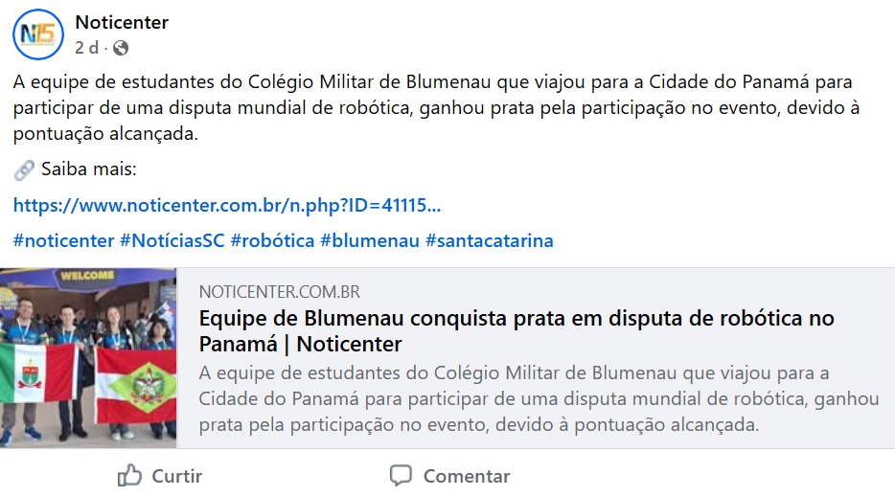This screenshot has width=895, height=496.
Task: Select the #robótica hashtag
Action: point(272,240)
